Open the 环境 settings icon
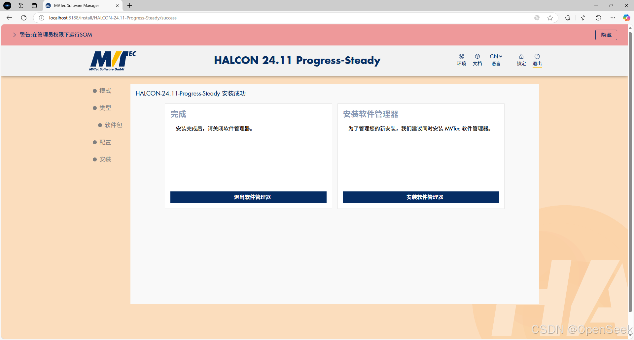 click(x=461, y=60)
